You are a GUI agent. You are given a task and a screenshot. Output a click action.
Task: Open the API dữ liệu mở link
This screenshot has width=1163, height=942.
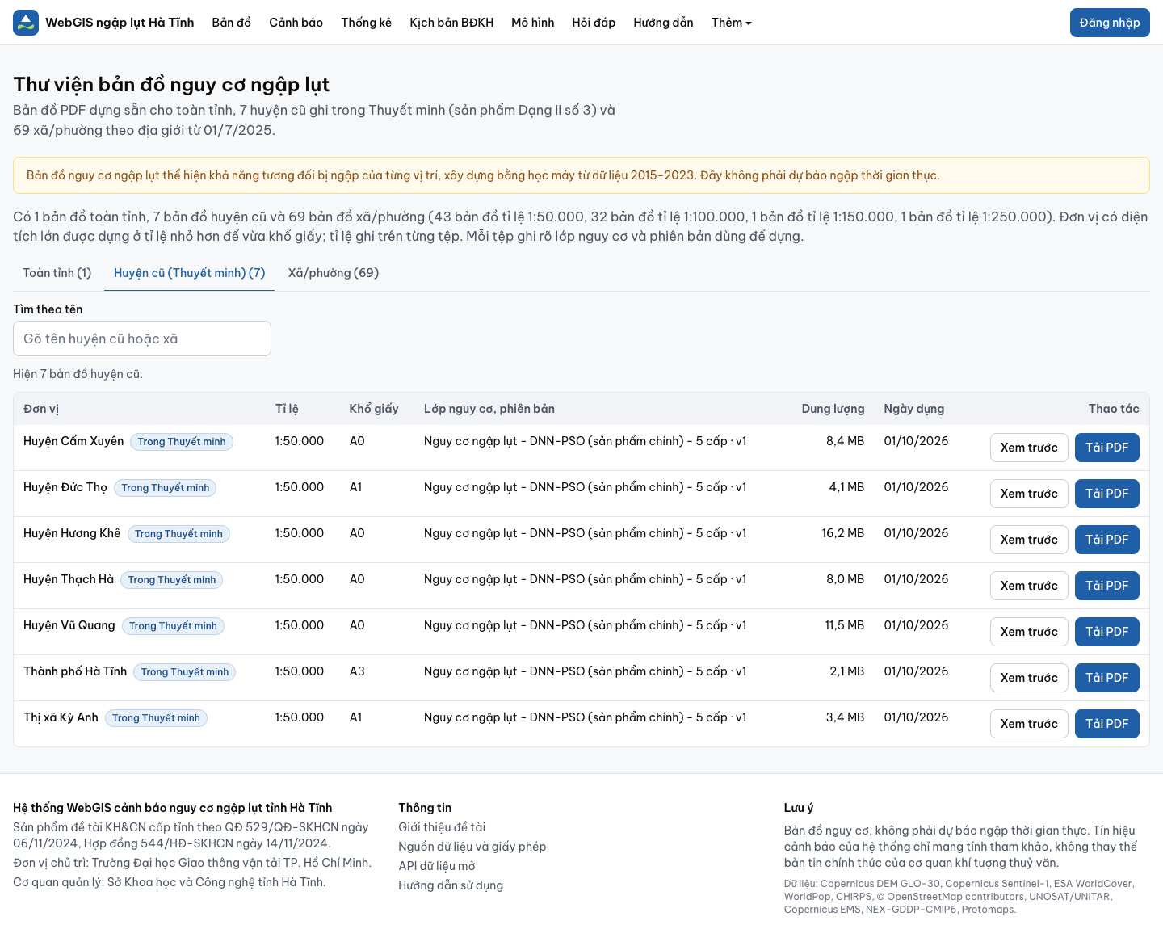(x=437, y=866)
